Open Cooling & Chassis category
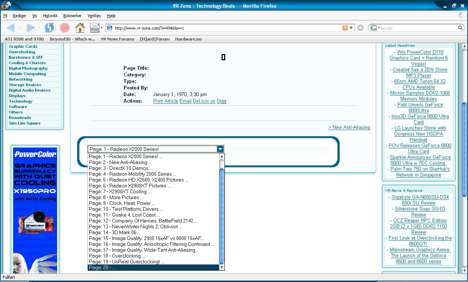Screen dimensions: 468x282 click(x=27, y=63)
